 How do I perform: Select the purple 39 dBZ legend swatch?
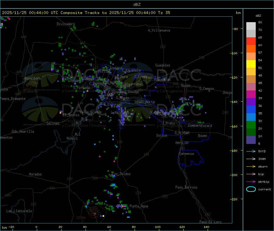pos(251,102)
